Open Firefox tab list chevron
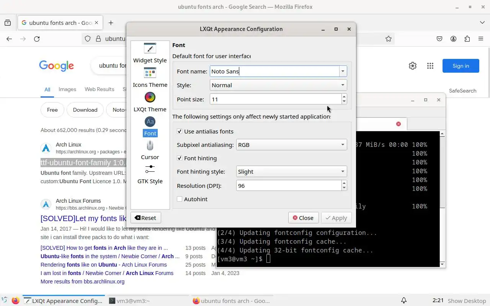 (482, 23)
